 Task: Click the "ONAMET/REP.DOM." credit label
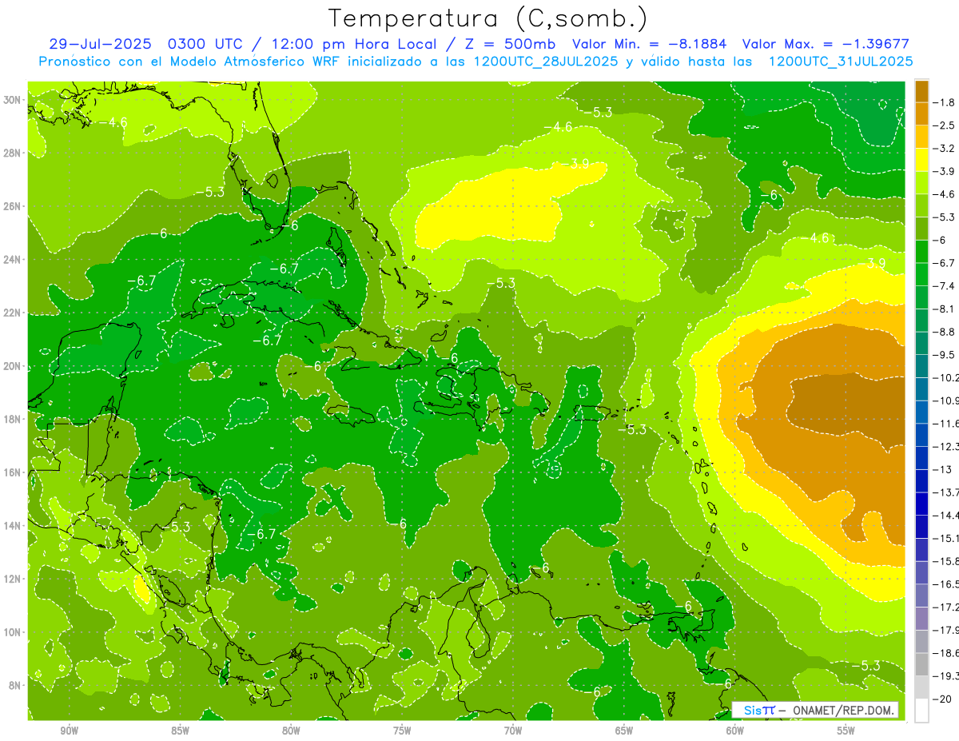pos(844,710)
